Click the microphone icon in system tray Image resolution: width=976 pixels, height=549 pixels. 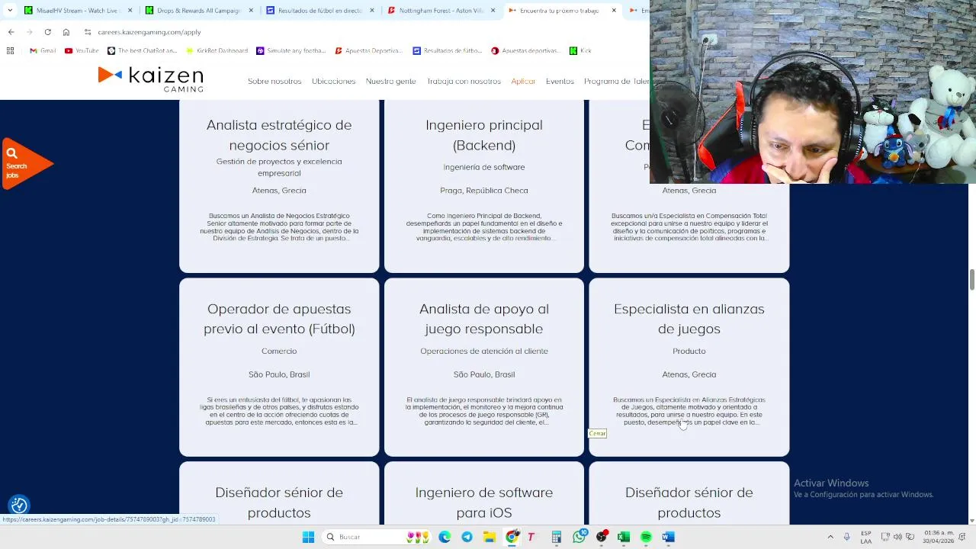click(x=846, y=537)
